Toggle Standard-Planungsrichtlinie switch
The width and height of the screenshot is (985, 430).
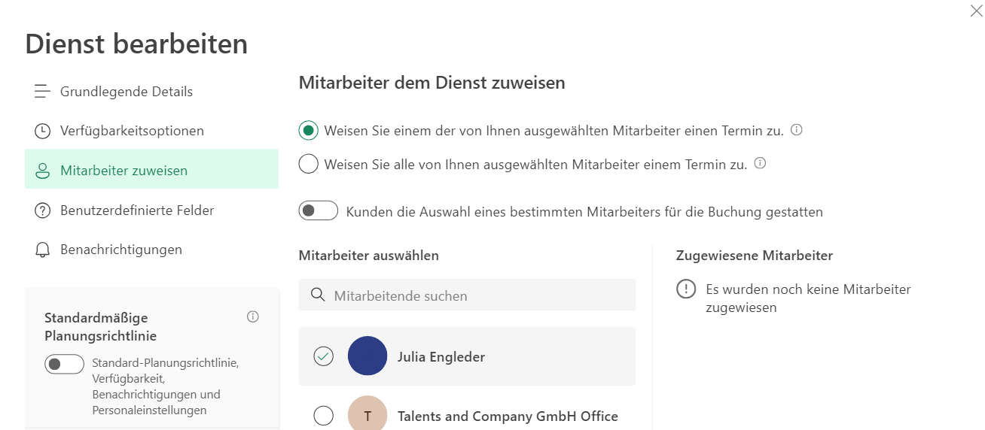[64, 365]
